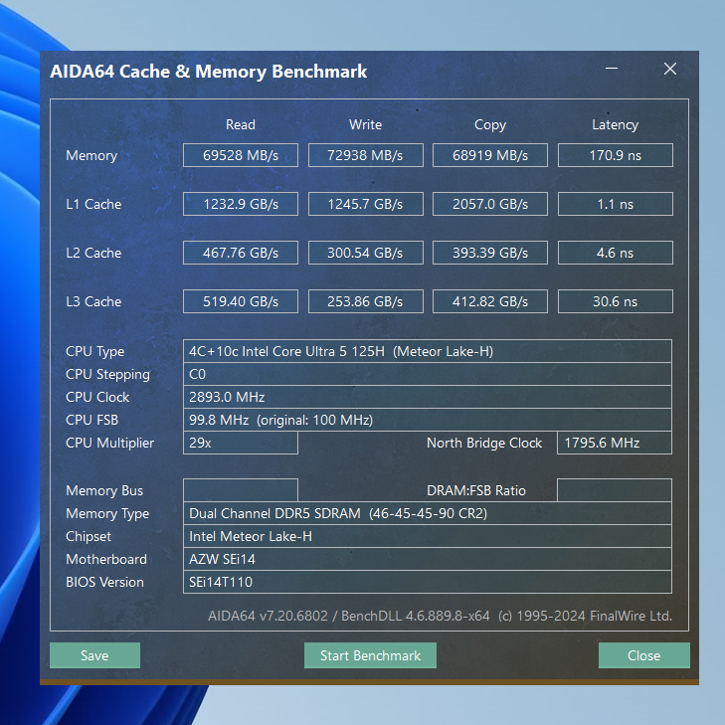This screenshot has width=725, height=725.
Task: Click the CPU Stepping label
Action: pyautogui.click(x=107, y=375)
